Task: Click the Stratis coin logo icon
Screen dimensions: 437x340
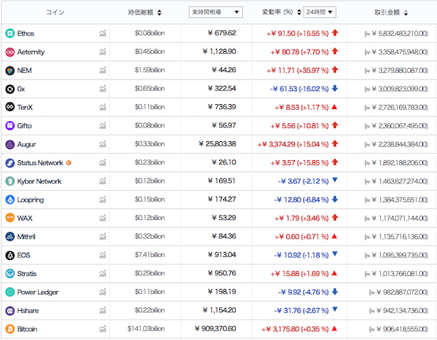Action: click(9, 274)
